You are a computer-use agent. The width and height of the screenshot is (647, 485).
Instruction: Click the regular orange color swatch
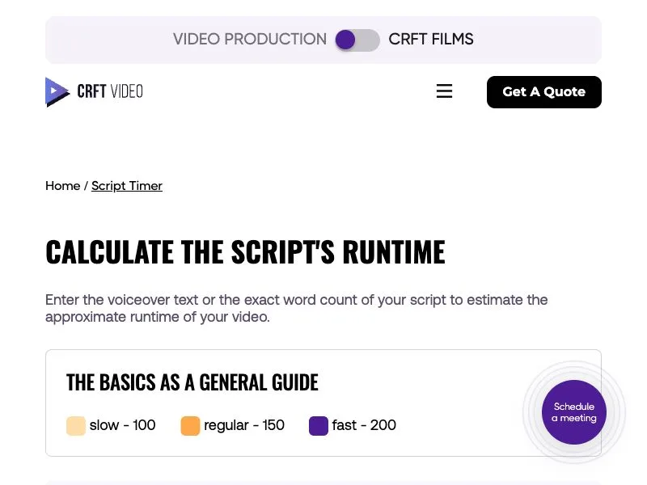click(190, 426)
